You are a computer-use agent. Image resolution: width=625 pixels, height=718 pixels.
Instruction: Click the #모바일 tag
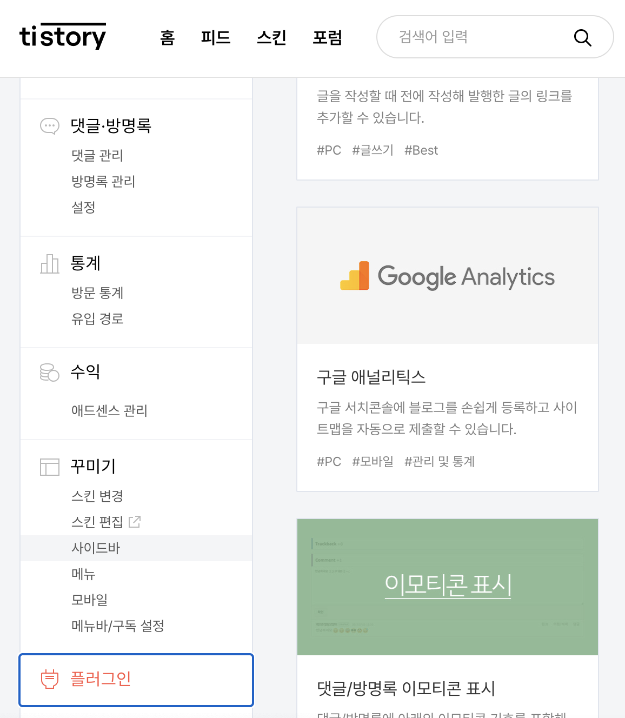click(373, 462)
